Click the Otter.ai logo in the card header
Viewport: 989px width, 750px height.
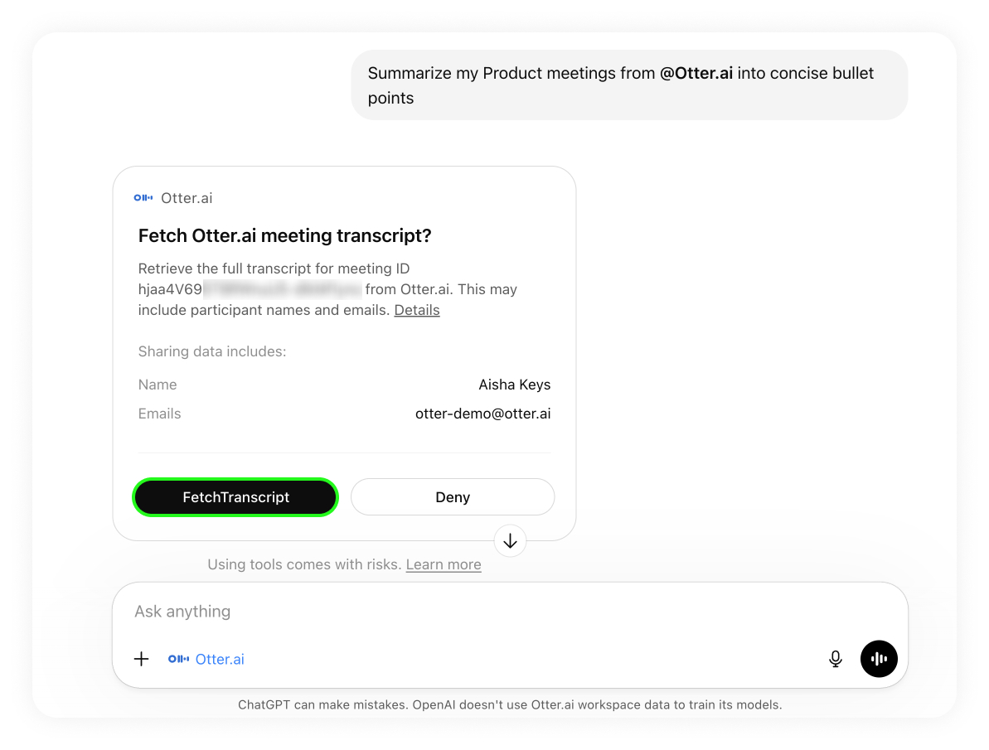tap(143, 198)
